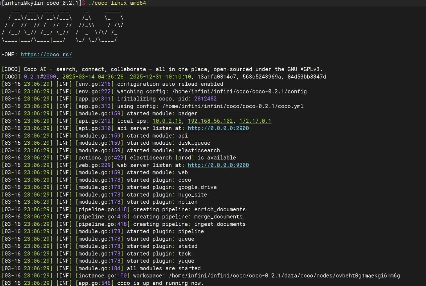Click the GNU AGPLv3 license text
The image size is (426, 286).
(x=303, y=69)
